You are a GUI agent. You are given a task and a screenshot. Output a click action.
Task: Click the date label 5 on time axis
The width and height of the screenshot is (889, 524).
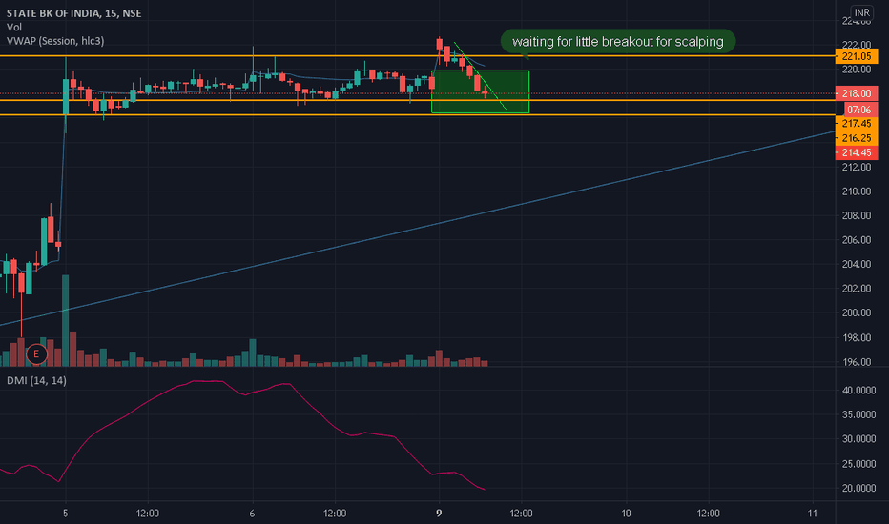(66, 514)
